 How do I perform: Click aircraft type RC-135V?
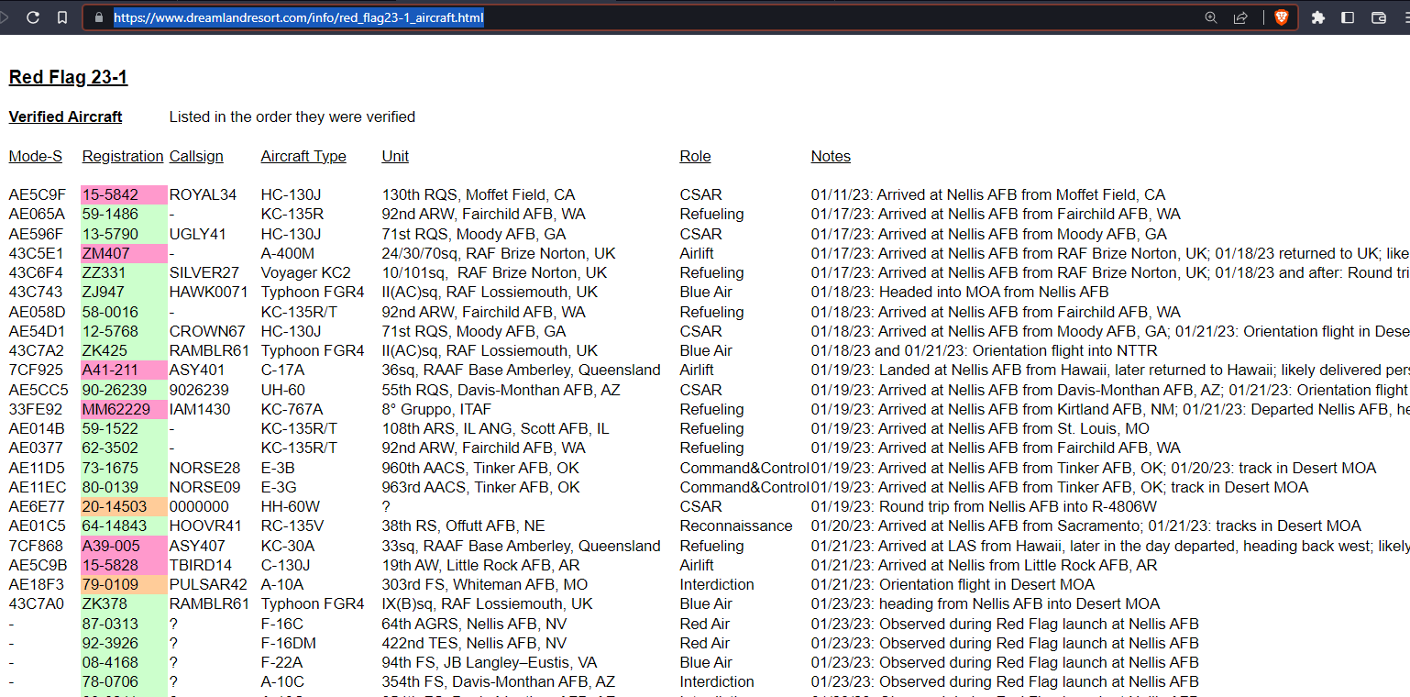point(292,526)
